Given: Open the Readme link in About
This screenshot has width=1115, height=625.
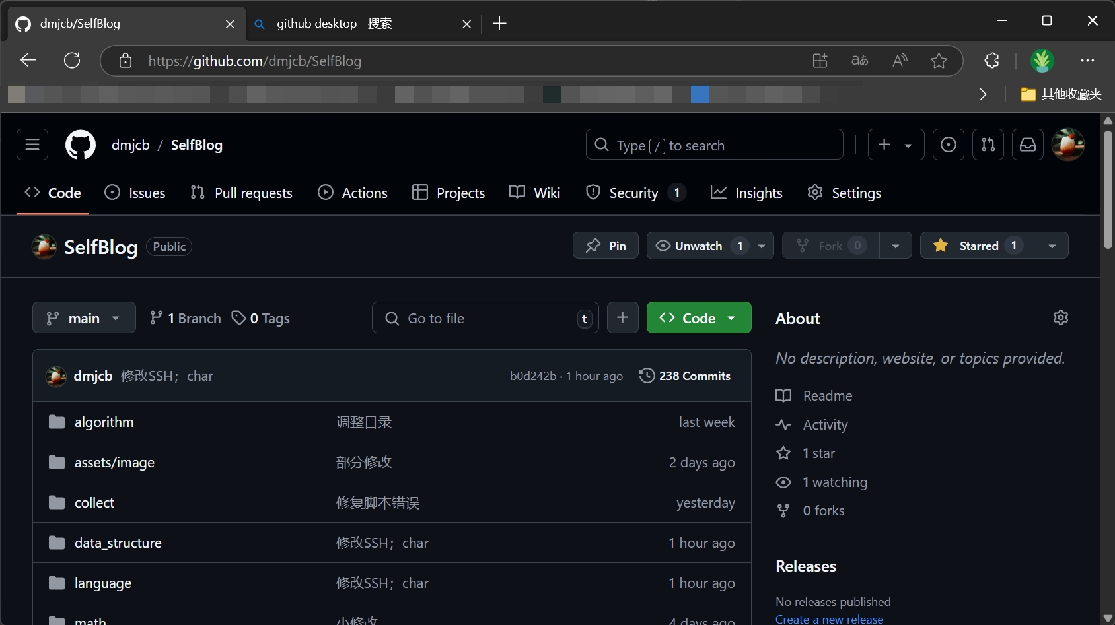Looking at the screenshot, I should pyautogui.click(x=814, y=395).
